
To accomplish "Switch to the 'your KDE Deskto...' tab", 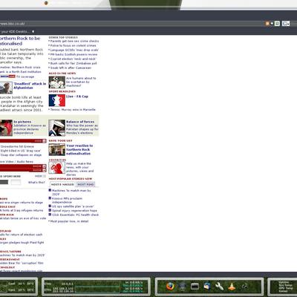I will pyautogui.click(x=15, y=31).
